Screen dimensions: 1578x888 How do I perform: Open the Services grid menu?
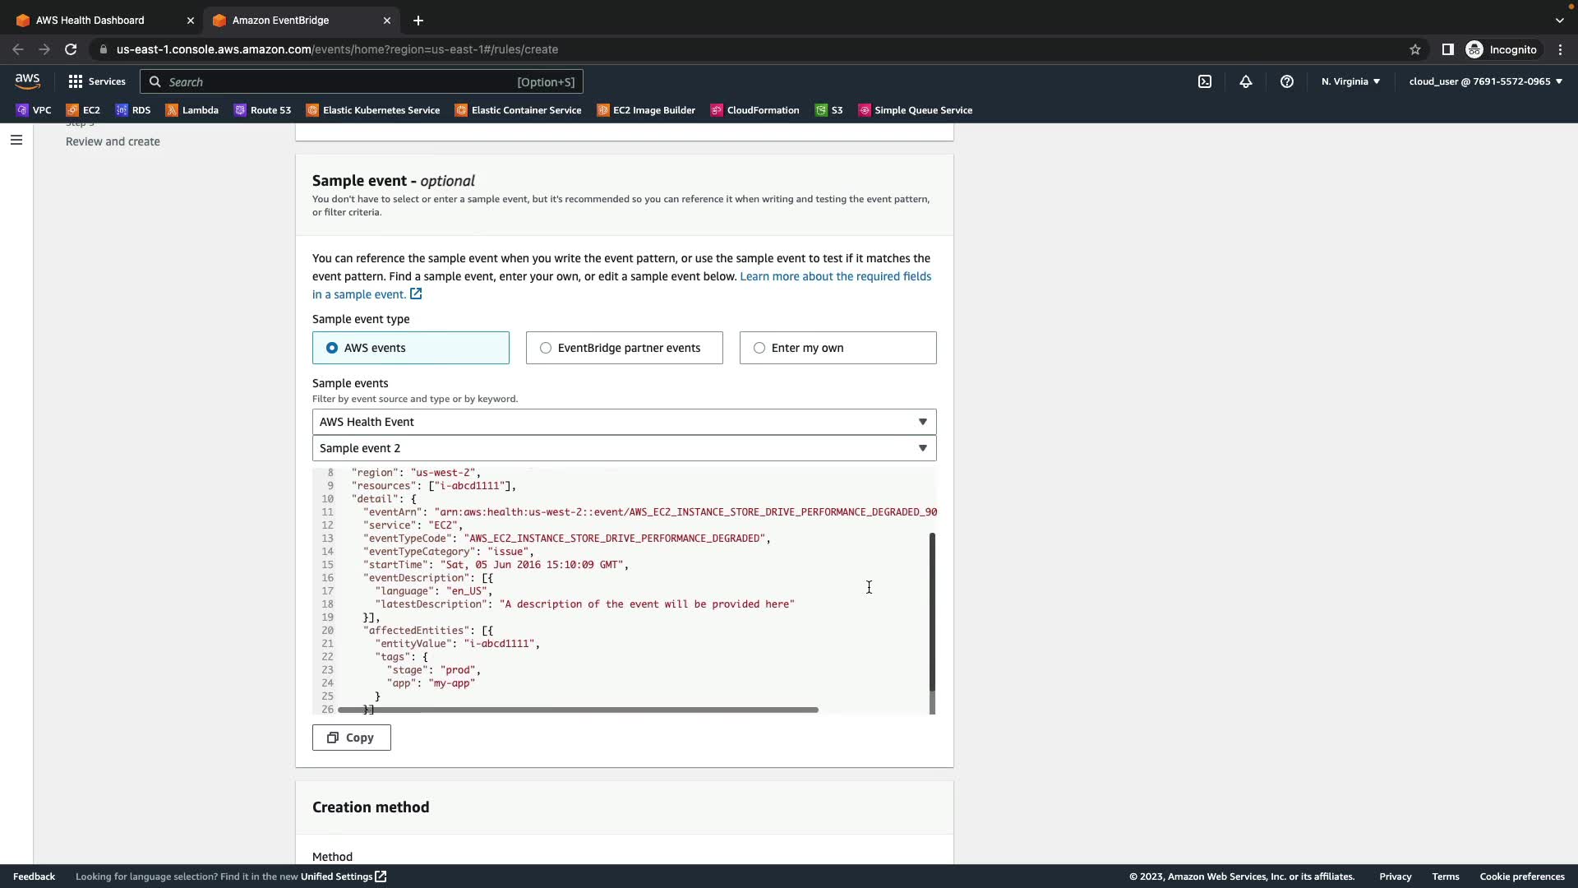[x=97, y=81]
